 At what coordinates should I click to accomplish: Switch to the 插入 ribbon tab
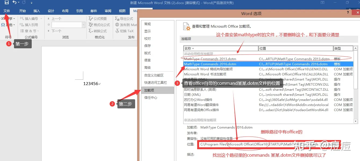(x=37, y=11)
